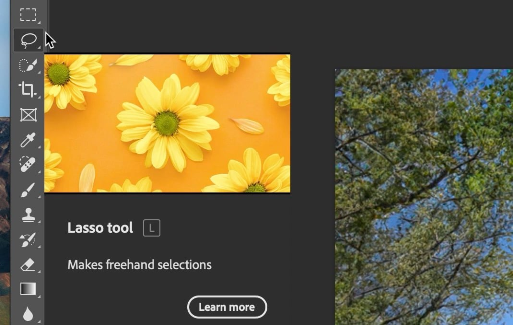Activate the Eraser tool
This screenshot has width=513, height=325.
click(28, 265)
